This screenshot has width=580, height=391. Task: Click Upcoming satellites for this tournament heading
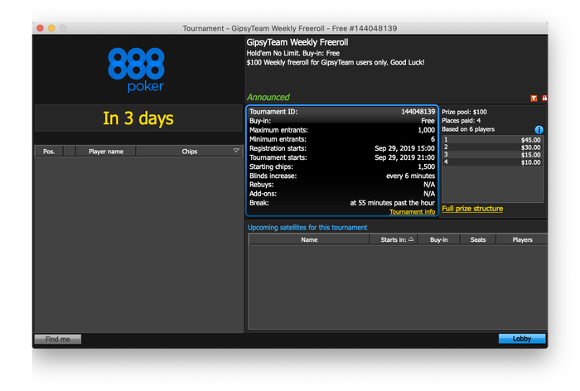[x=307, y=228]
